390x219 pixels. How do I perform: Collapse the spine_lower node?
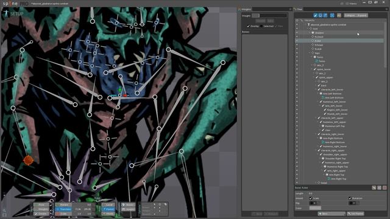[x=312, y=69]
